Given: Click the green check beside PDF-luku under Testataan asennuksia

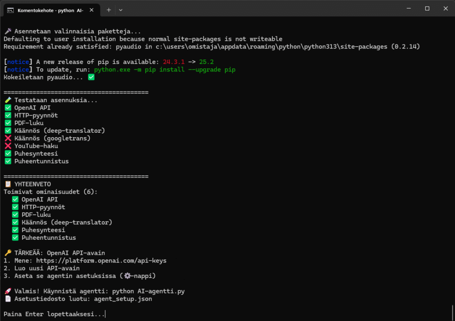Looking at the screenshot, I should (x=8, y=123).
